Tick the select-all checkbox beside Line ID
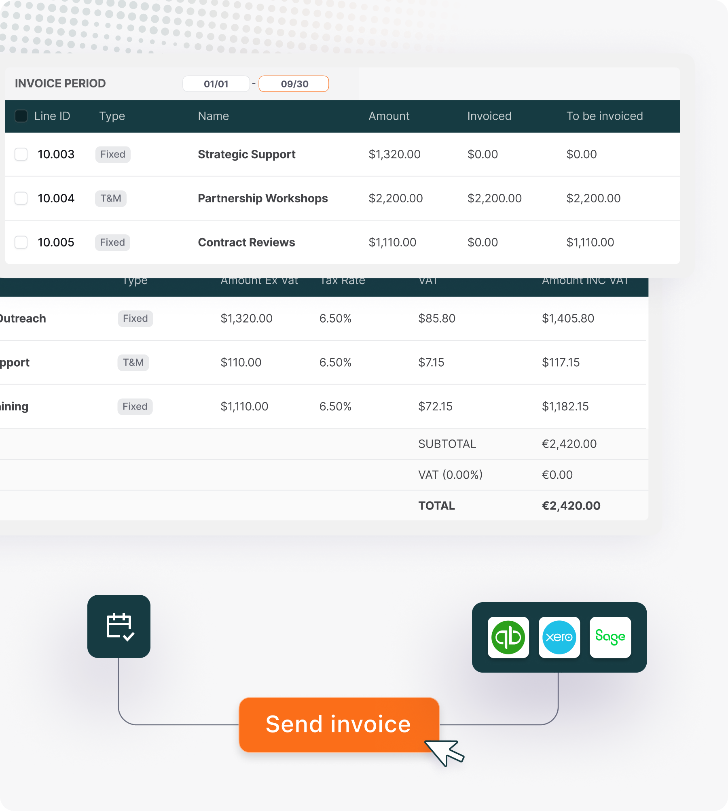728x811 pixels. pyautogui.click(x=21, y=116)
